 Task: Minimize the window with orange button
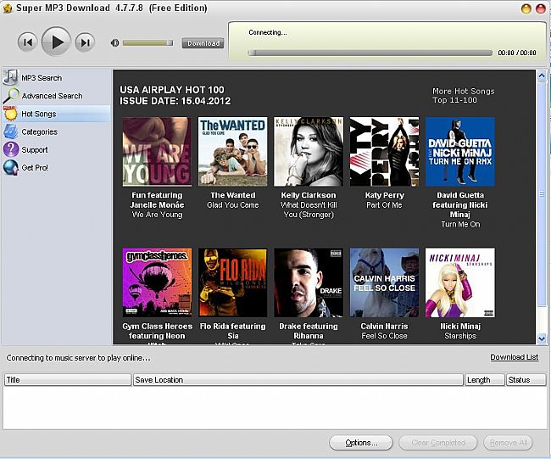(x=526, y=8)
